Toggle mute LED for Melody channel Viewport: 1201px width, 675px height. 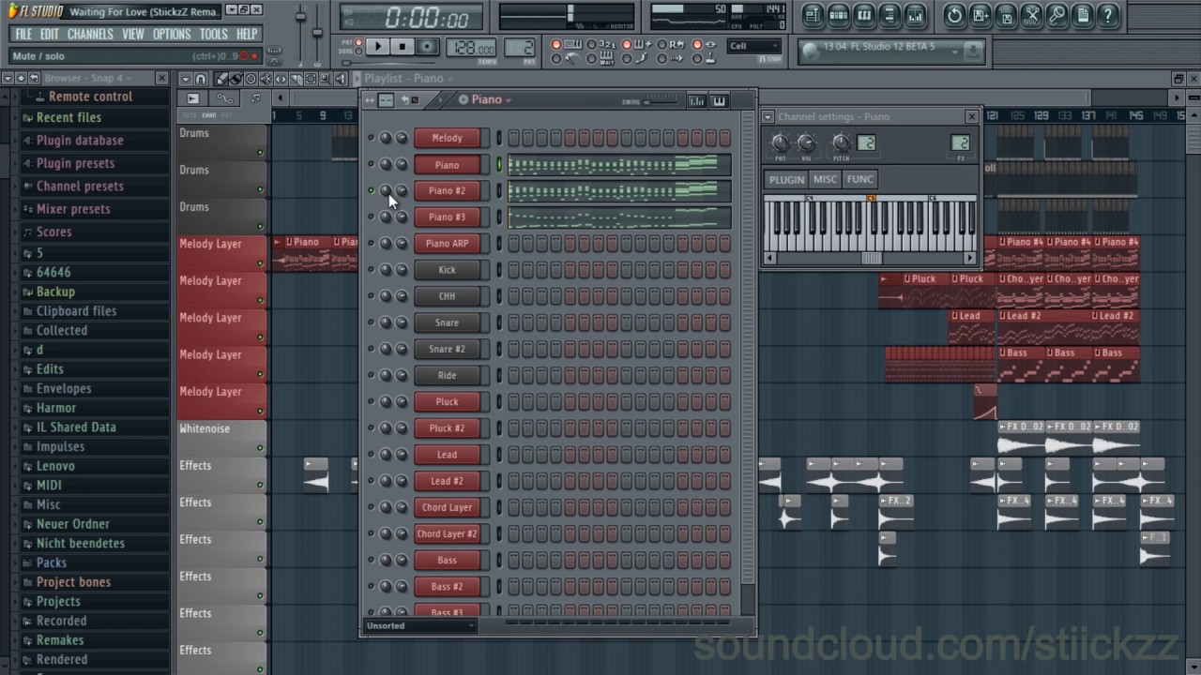click(x=371, y=138)
